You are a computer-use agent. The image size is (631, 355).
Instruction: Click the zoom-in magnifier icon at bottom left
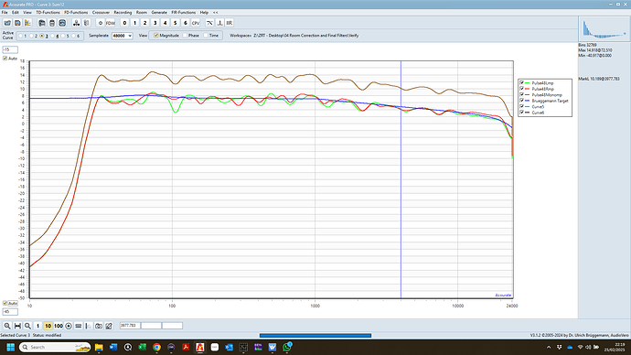(7, 326)
